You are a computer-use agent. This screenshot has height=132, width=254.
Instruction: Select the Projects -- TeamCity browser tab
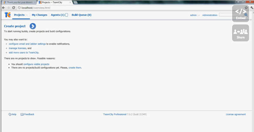point(55,3)
